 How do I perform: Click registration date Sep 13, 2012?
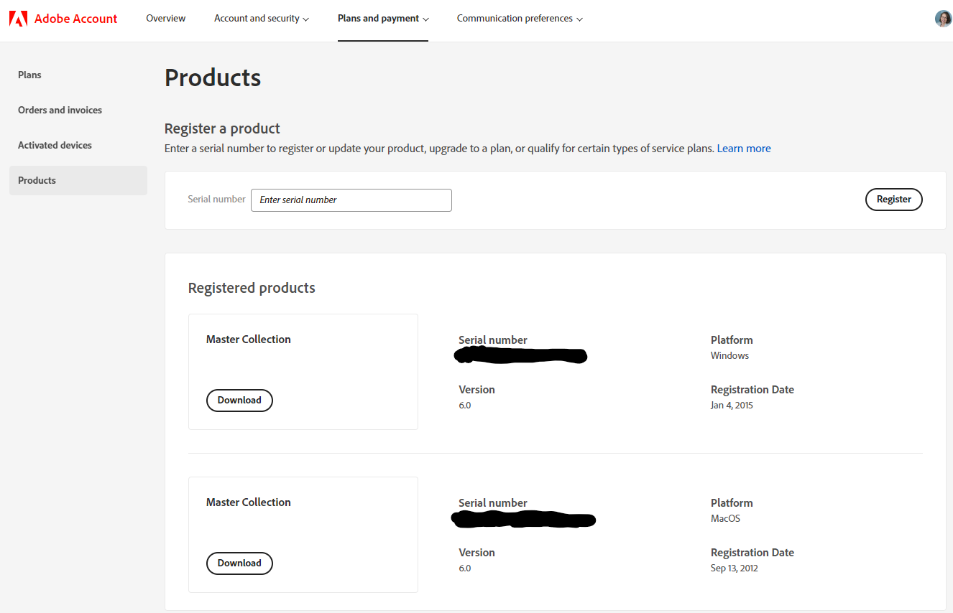(x=735, y=568)
